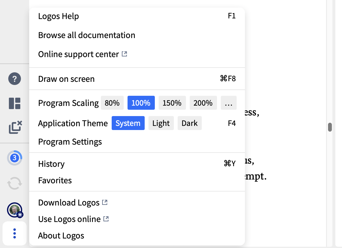
Task: Switch Application Theme to Dark
Action: coord(189,123)
